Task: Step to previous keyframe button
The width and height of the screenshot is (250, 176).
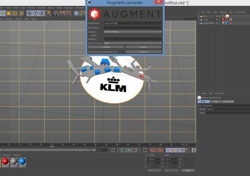Action: (119, 150)
